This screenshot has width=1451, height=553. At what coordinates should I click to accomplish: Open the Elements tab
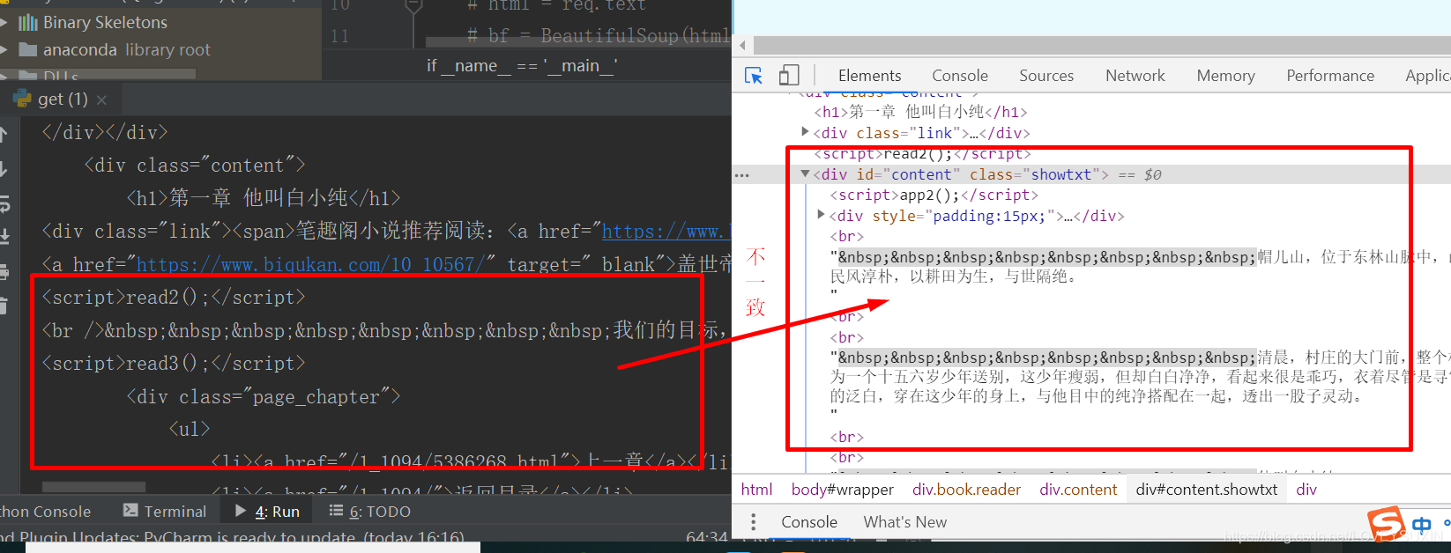pyautogui.click(x=869, y=76)
